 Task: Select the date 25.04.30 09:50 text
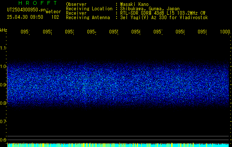25,17
